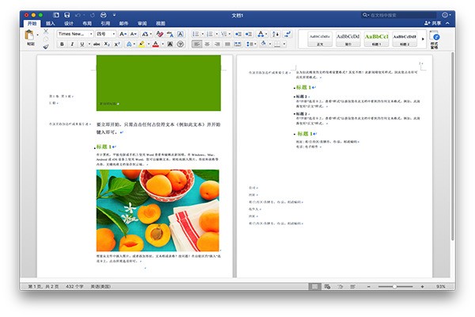Click the strikethrough formatting icon
Viewport: 475px width, 317px height.
click(x=97, y=45)
